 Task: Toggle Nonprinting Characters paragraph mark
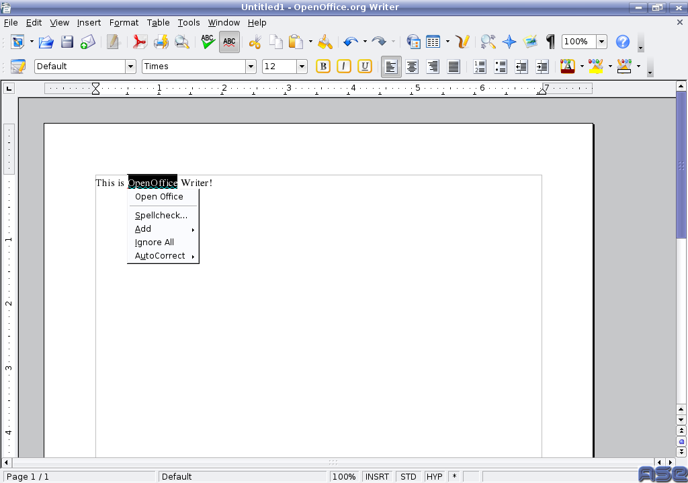tap(550, 42)
